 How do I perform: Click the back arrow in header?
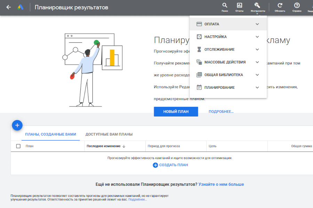tap(9, 7)
